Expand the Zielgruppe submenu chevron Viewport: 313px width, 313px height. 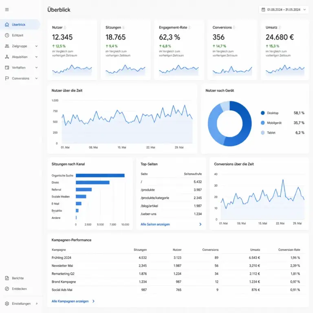(x=37, y=46)
